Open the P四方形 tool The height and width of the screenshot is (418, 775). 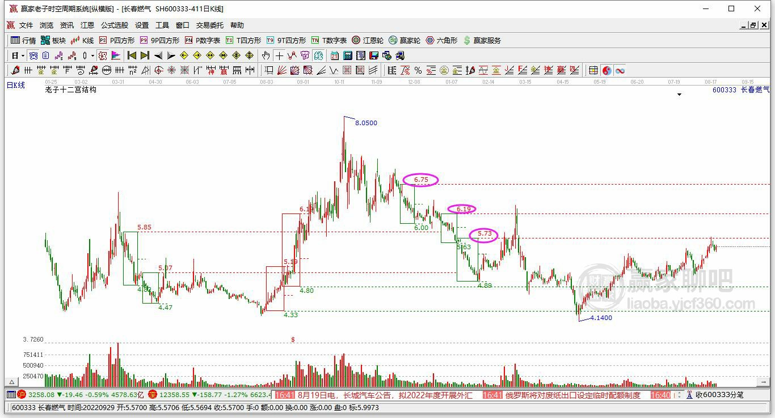[117, 40]
